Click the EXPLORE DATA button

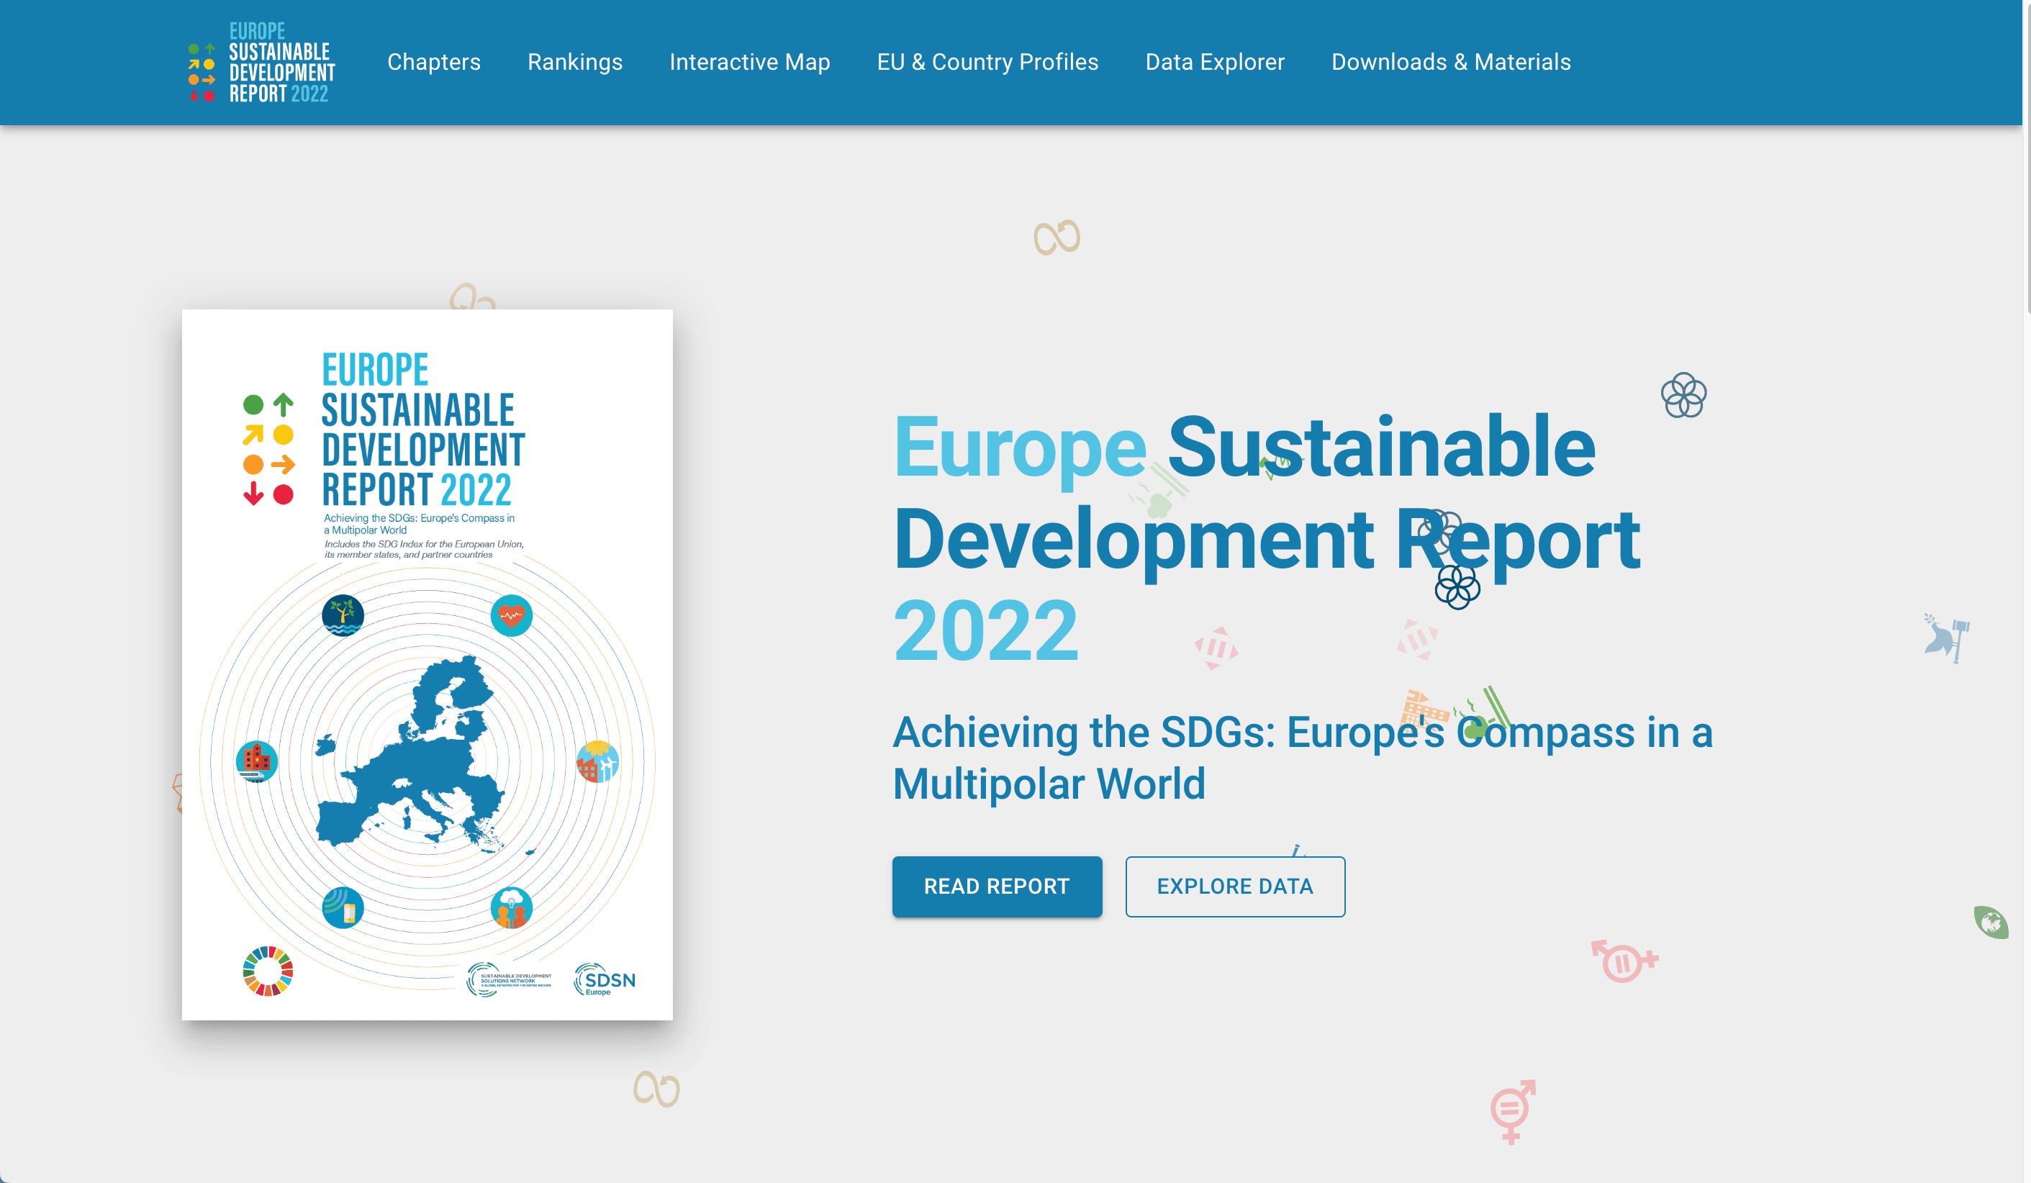pos(1235,887)
